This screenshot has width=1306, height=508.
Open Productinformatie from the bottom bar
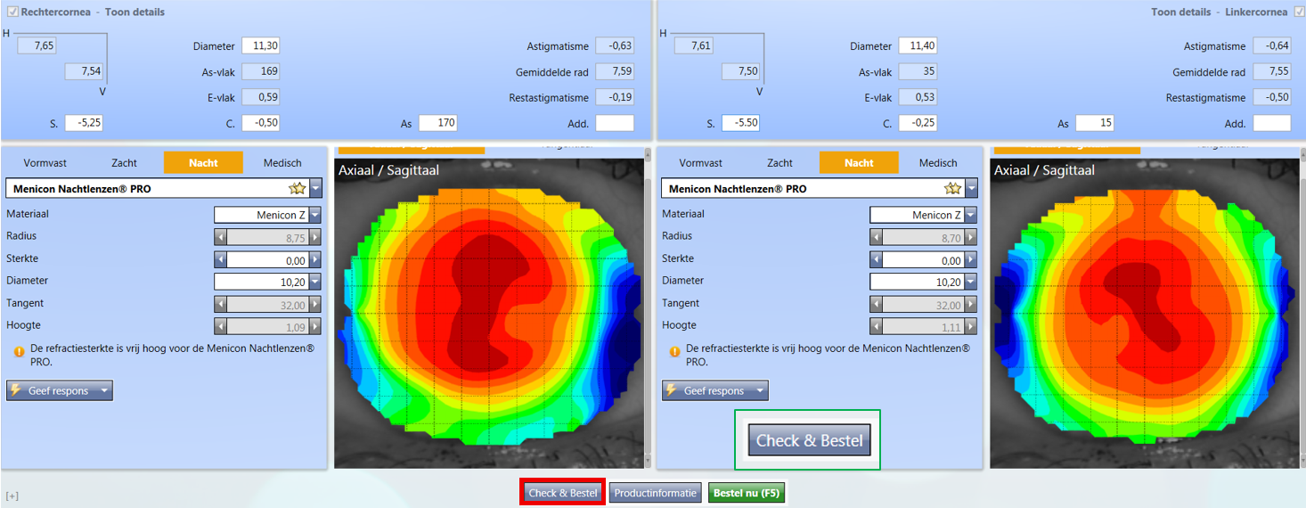(656, 493)
